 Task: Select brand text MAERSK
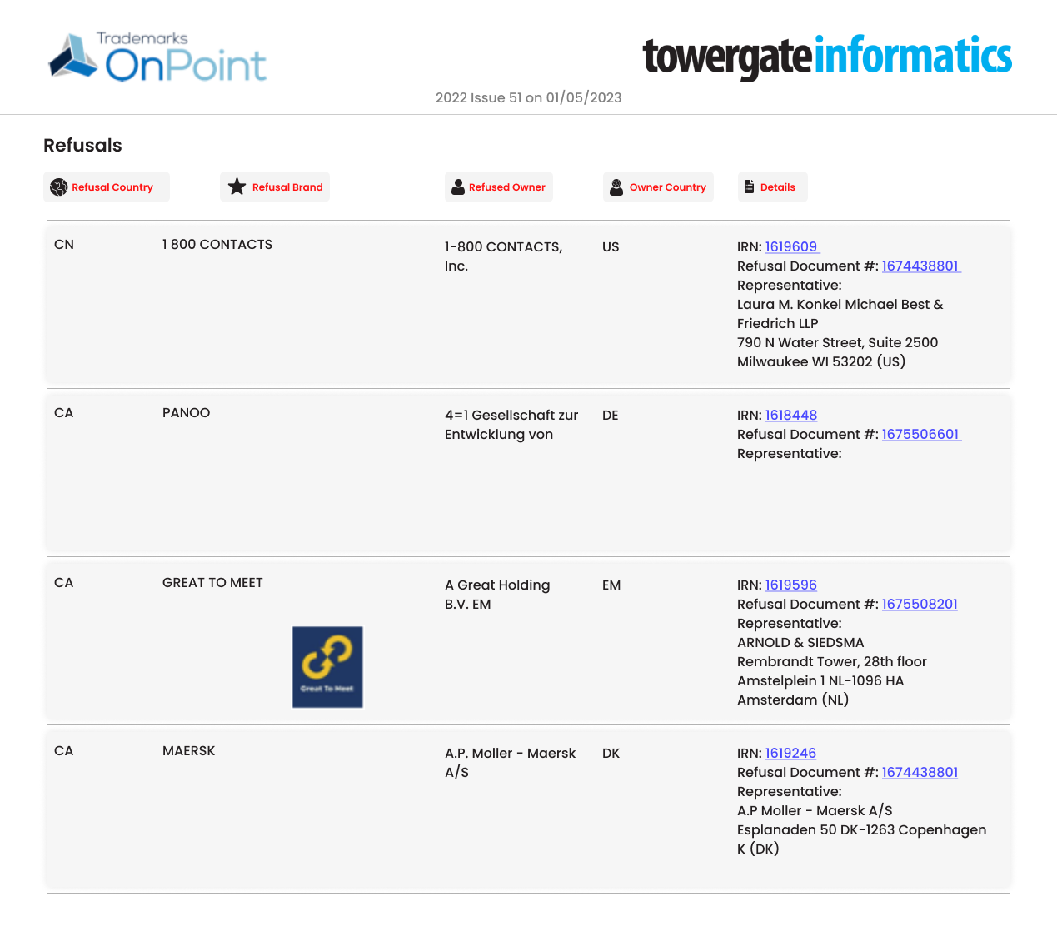point(189,750)
